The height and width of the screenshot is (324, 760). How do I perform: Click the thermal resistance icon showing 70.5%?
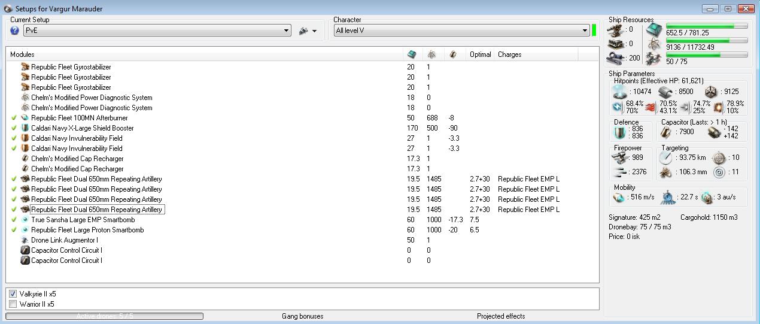[651, 107]
